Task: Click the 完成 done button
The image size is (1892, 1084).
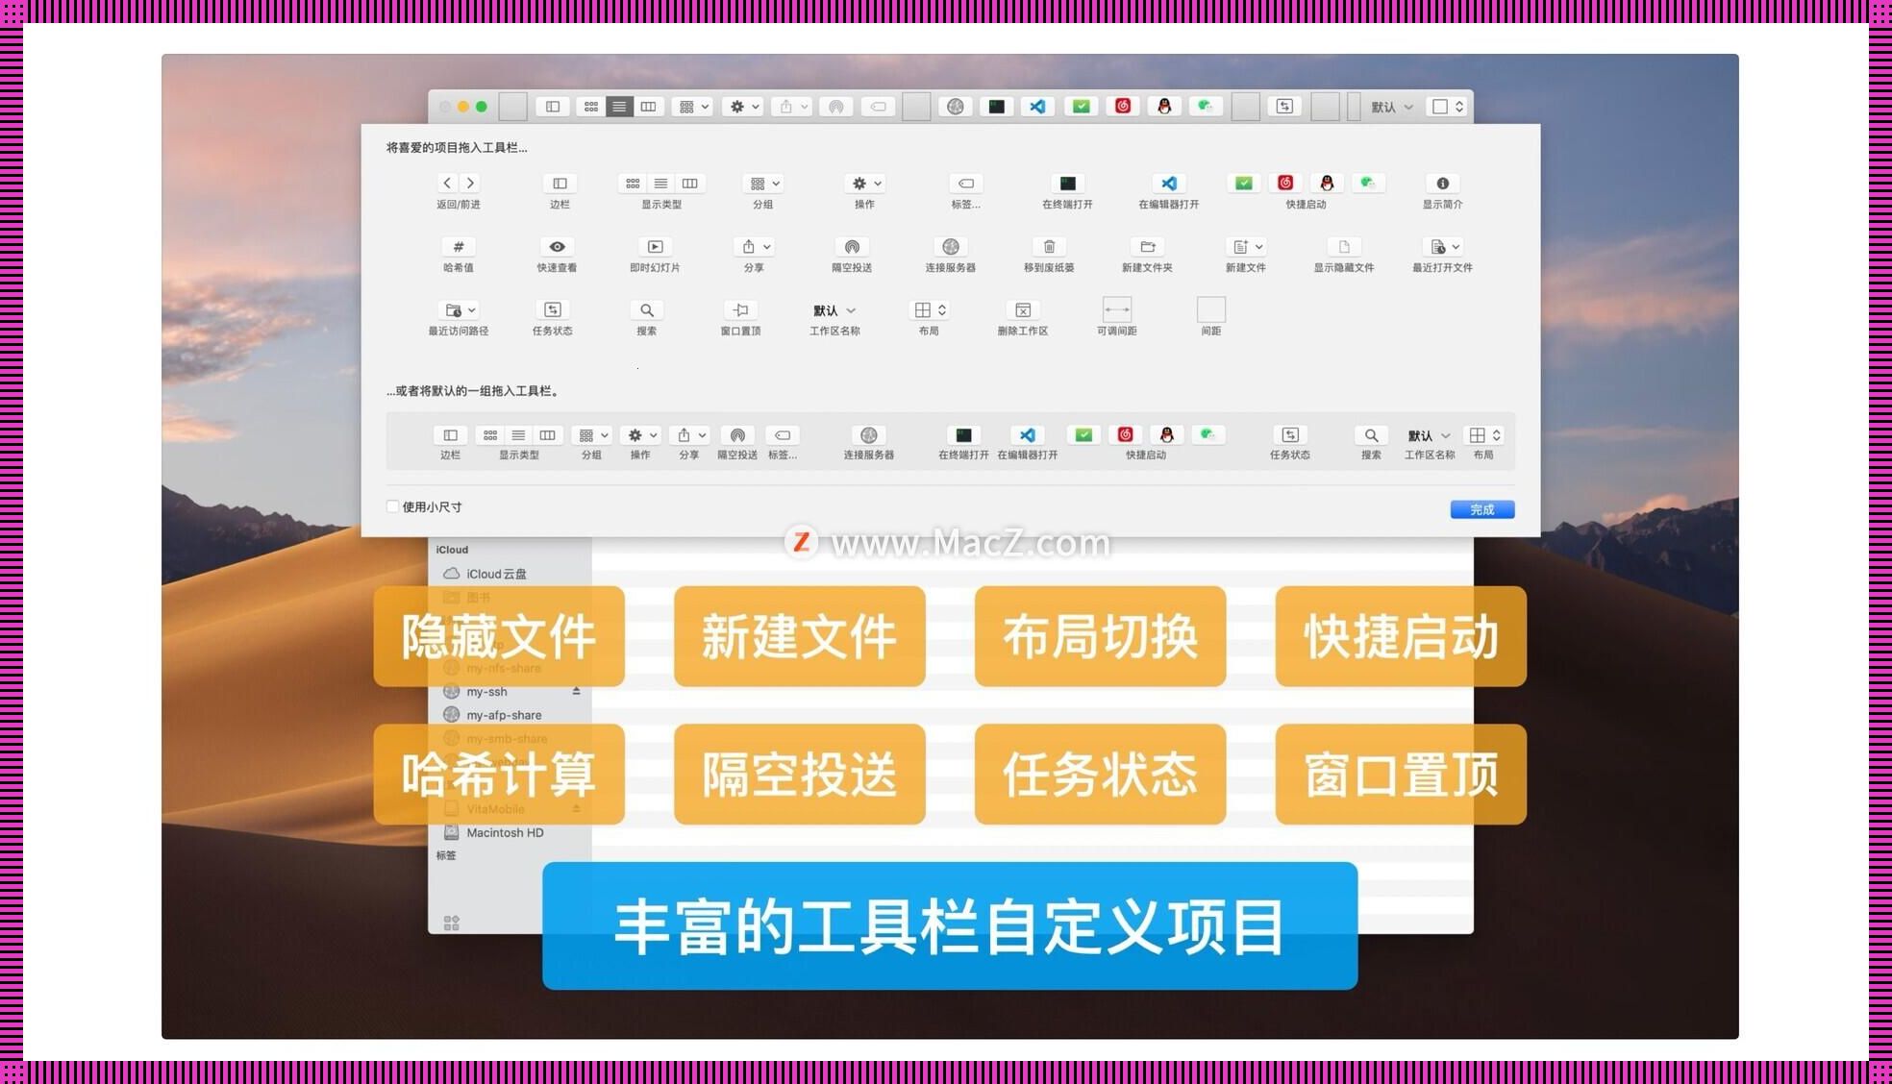Action: pos(1481,509)
